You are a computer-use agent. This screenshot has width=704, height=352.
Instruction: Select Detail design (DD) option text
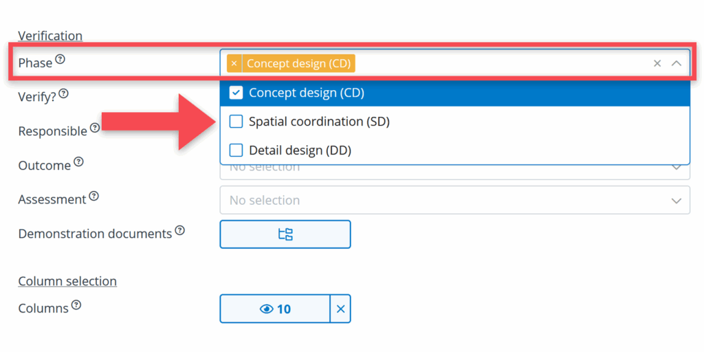point(300,150)
